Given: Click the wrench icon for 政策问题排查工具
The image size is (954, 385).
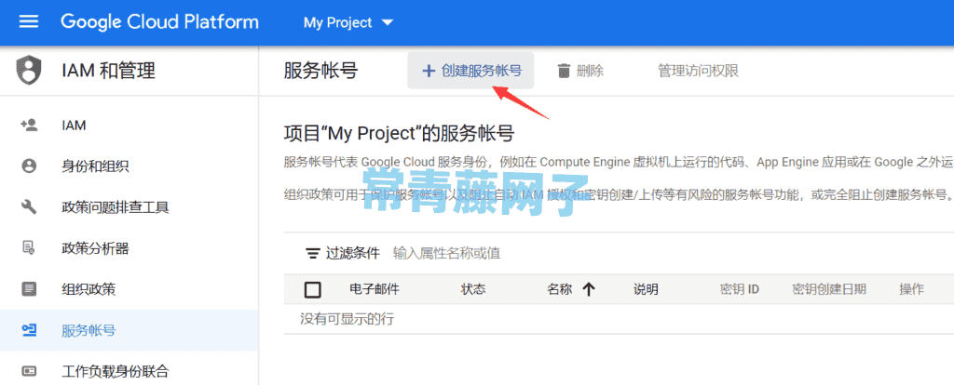Looking at the screenshot, I should [29, 207].
